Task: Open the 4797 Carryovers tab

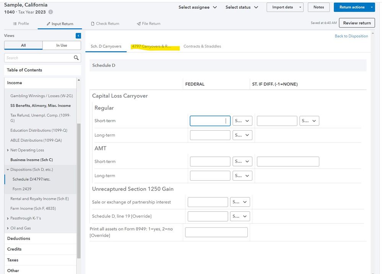Action: pyautogui.click(x=151, y=46)
